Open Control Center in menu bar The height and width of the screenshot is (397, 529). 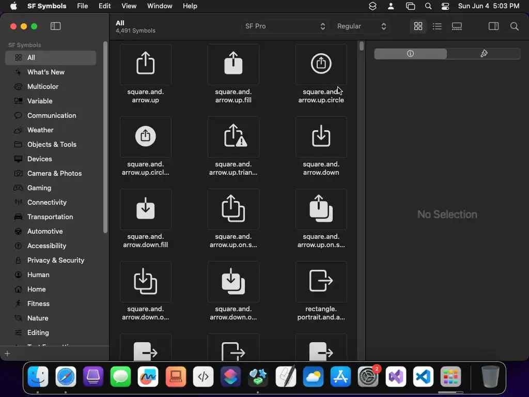click(x=445, y=6)
